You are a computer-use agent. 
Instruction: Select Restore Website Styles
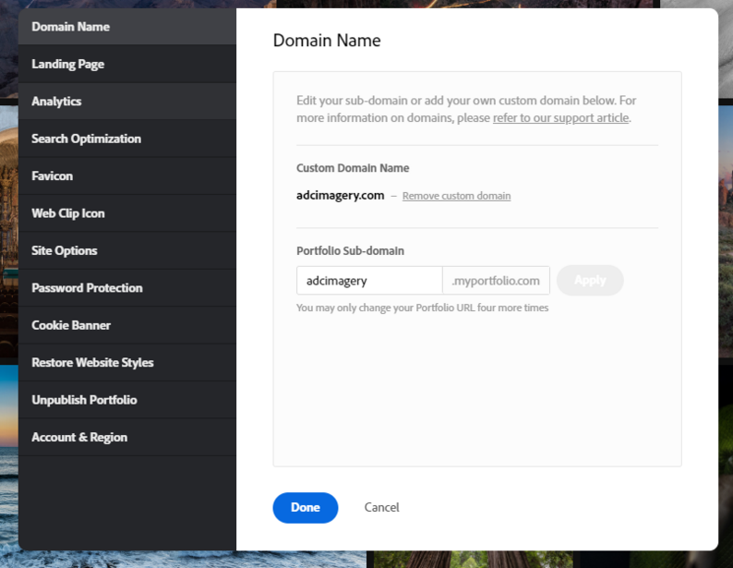[127, 363]
